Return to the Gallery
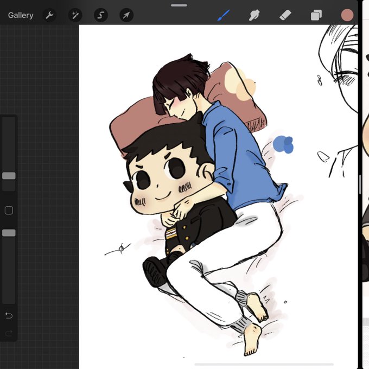 pos(21,15)
